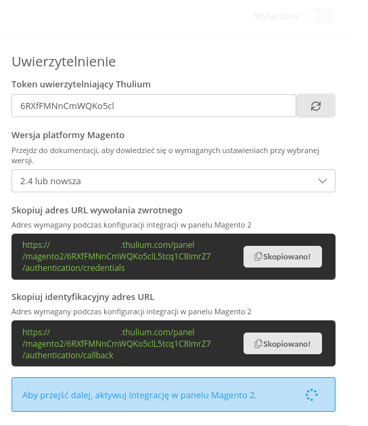Image resolution: width=368 pixels, height=426 pixels.
Task: Click 'Token uwierzytelniający Thulium' label
Action: (x=81, y=85)
